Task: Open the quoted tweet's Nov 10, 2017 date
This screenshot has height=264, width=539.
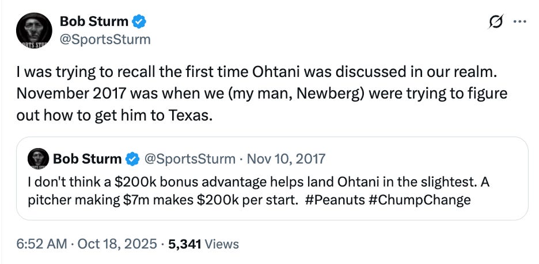Action: 292,158
